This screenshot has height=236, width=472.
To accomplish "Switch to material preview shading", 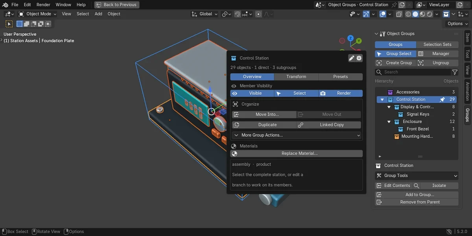I will click(422, 14).
